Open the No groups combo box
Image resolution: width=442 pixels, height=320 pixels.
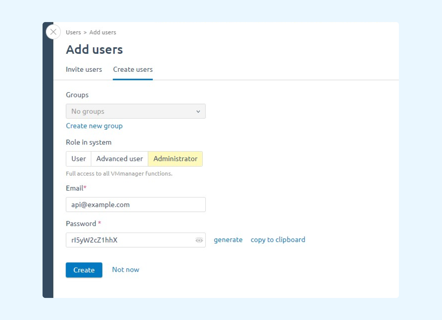[x=136, y=111]
